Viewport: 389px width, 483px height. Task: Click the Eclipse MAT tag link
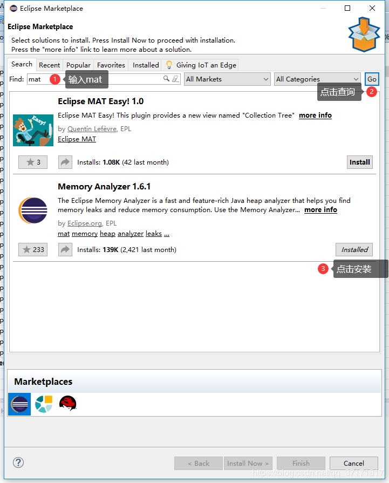pos(77,139)
